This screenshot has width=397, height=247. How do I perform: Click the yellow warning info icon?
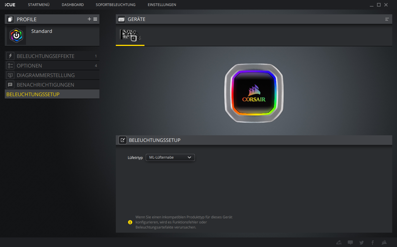pyautogui.click(x=130, y=222)
